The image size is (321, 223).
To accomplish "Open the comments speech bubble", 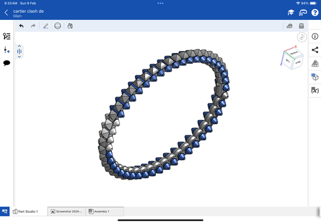I will pyautogui.click(x=7, y=63).
